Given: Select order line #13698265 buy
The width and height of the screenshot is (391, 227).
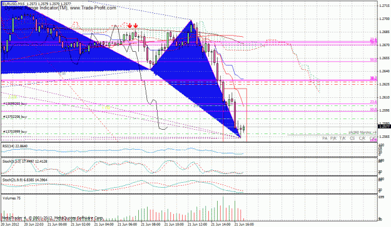Looking at the screenshot, I should [x=15, y=104].
